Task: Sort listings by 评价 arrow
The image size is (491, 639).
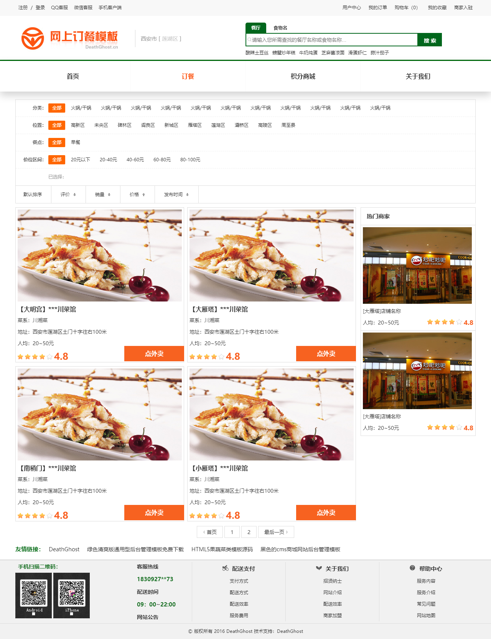Action: [x=74, y=195]
